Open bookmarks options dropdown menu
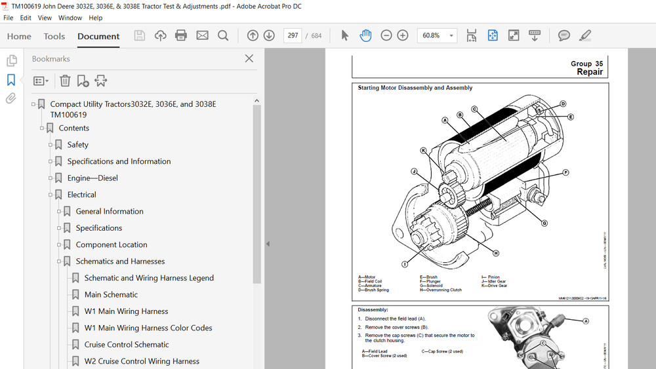Screen dimensions: 656x369 pyautogui.click(x=41, y=81)
